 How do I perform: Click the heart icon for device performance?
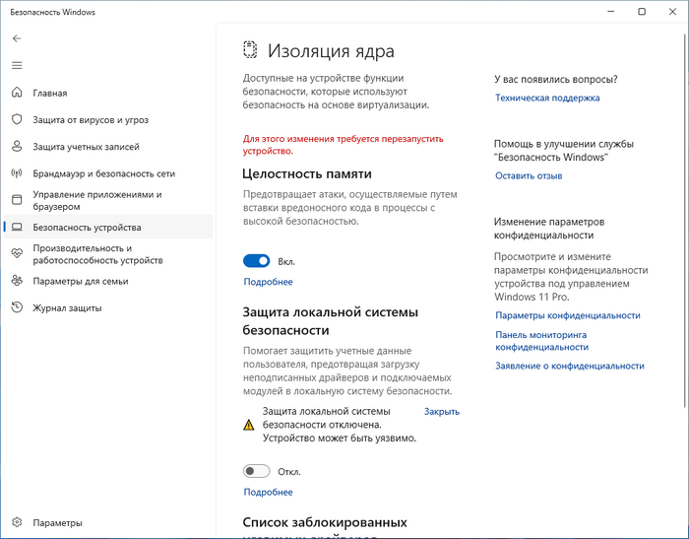pyautogui.click(x=17, y=253)
